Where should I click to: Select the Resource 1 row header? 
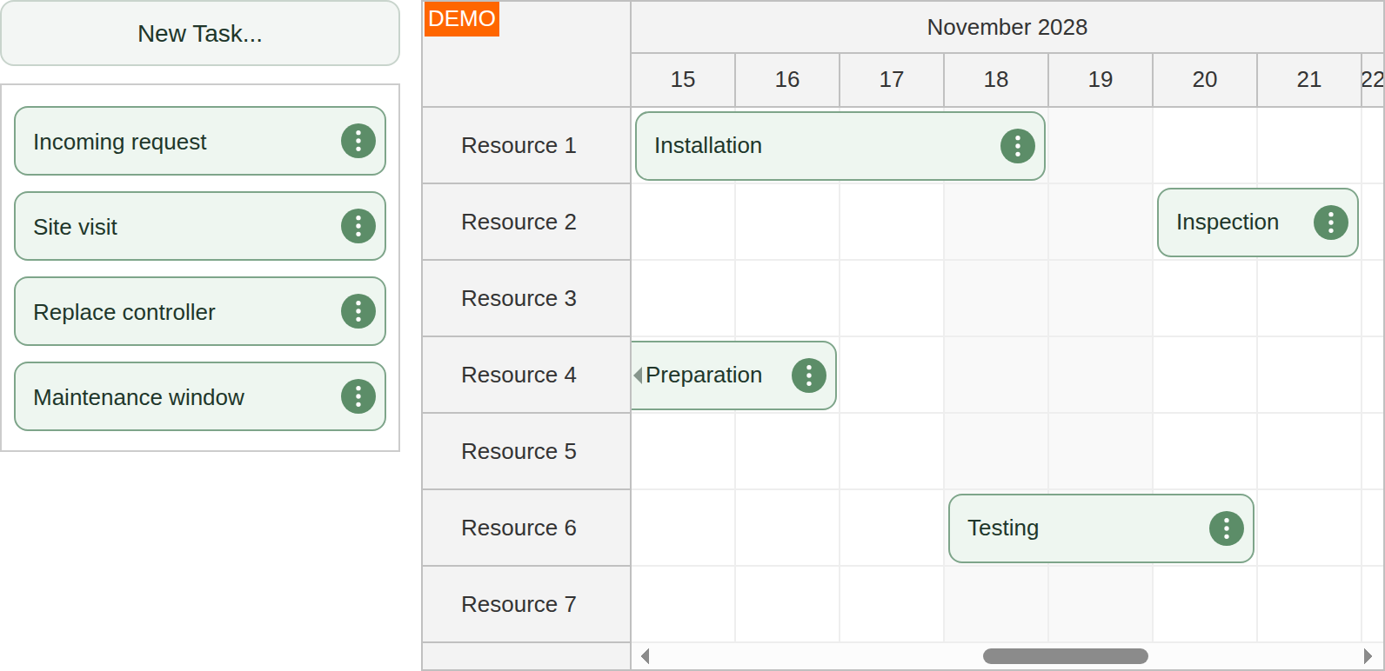[526, 146]
